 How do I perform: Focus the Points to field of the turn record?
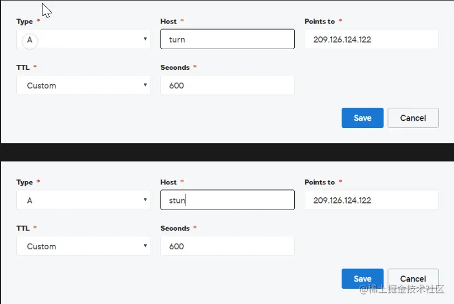tap(371, 40)
